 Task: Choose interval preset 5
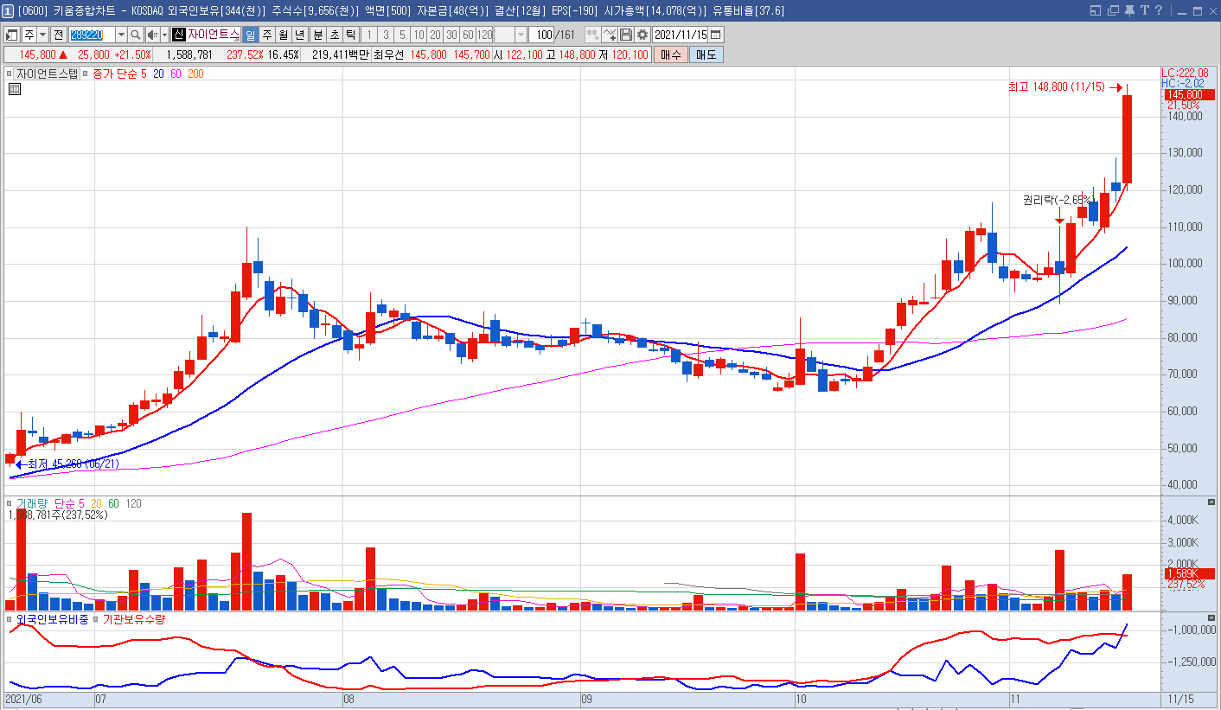[402, 35]
